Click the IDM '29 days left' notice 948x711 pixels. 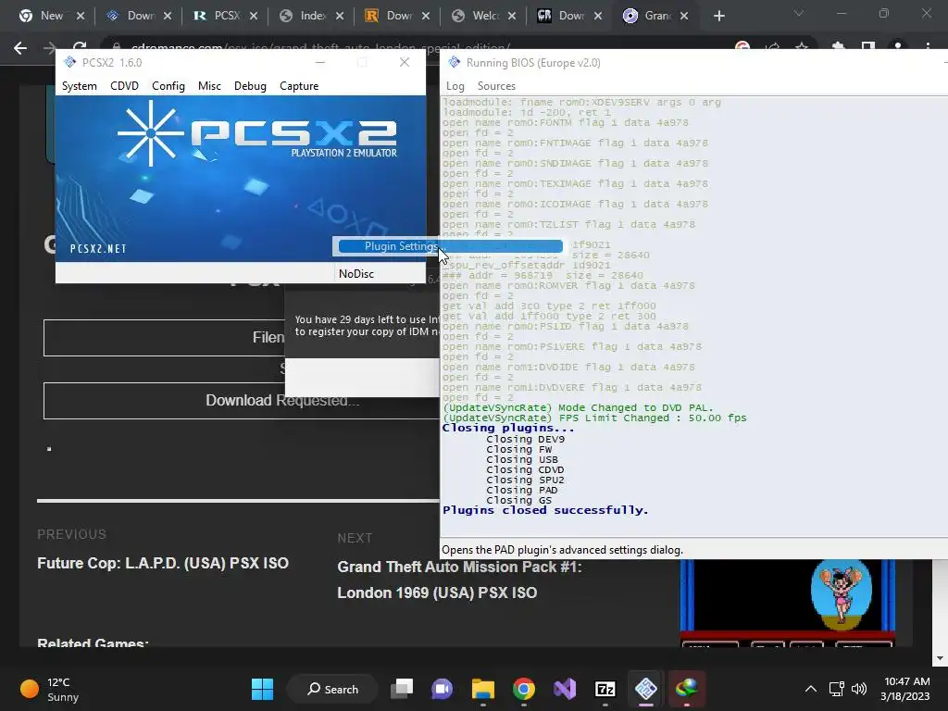pyautogui.click(x=367, y=325)
